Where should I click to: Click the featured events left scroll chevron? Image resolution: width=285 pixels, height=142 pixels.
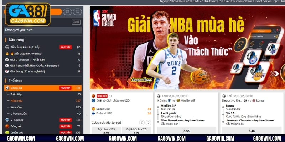87,115
